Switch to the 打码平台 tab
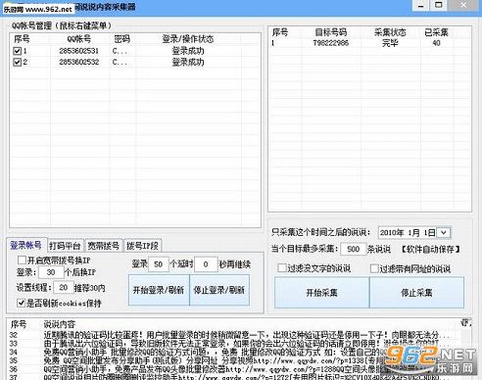Image resolution: width=482 pixels, height=380 pixels. (x=65, y=246)
